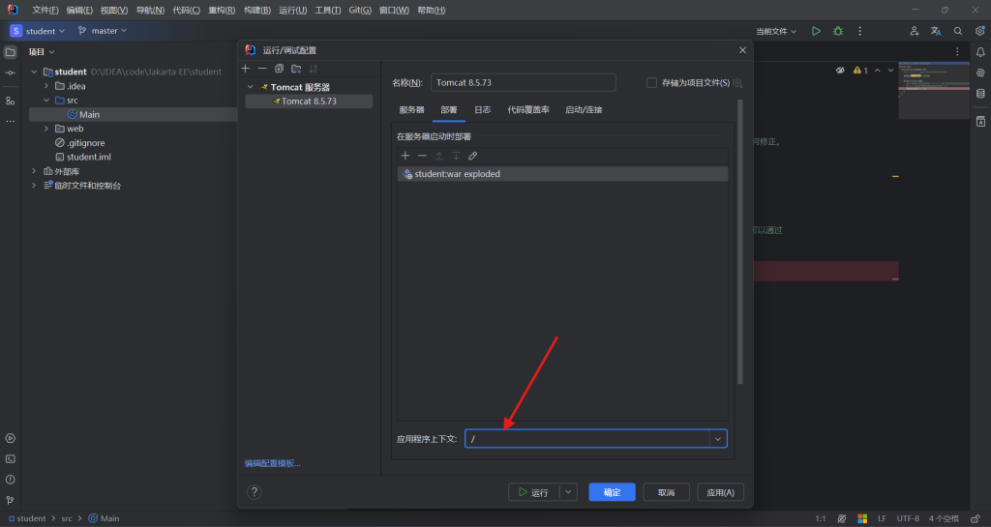Select Tomcat 8.5.73 configuration in tree
This screenshot has width=991, height=527.
(309, 101)
